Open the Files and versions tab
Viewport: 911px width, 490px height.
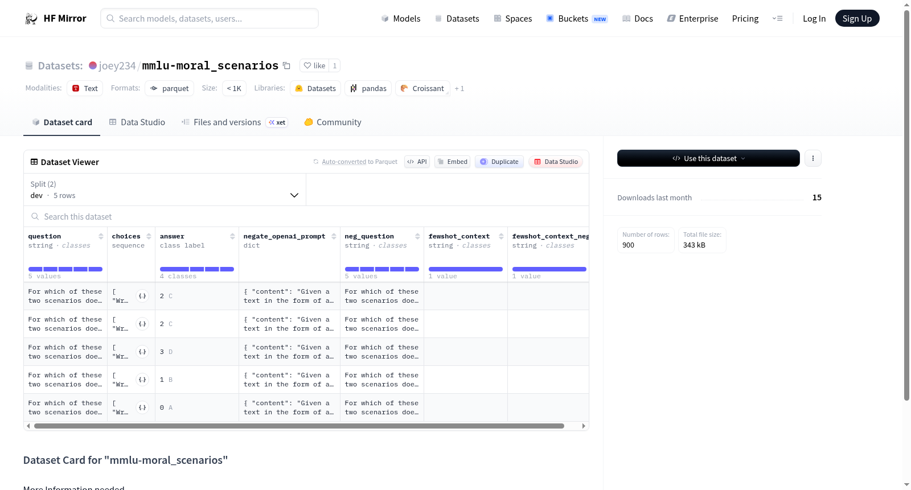coord(234,122)
